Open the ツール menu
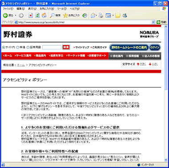Image resolution: width=169 pixels, height=168 pixels. [x=62, y=9]
